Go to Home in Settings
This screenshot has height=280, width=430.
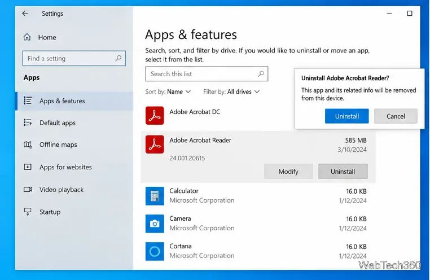point(47,37)
